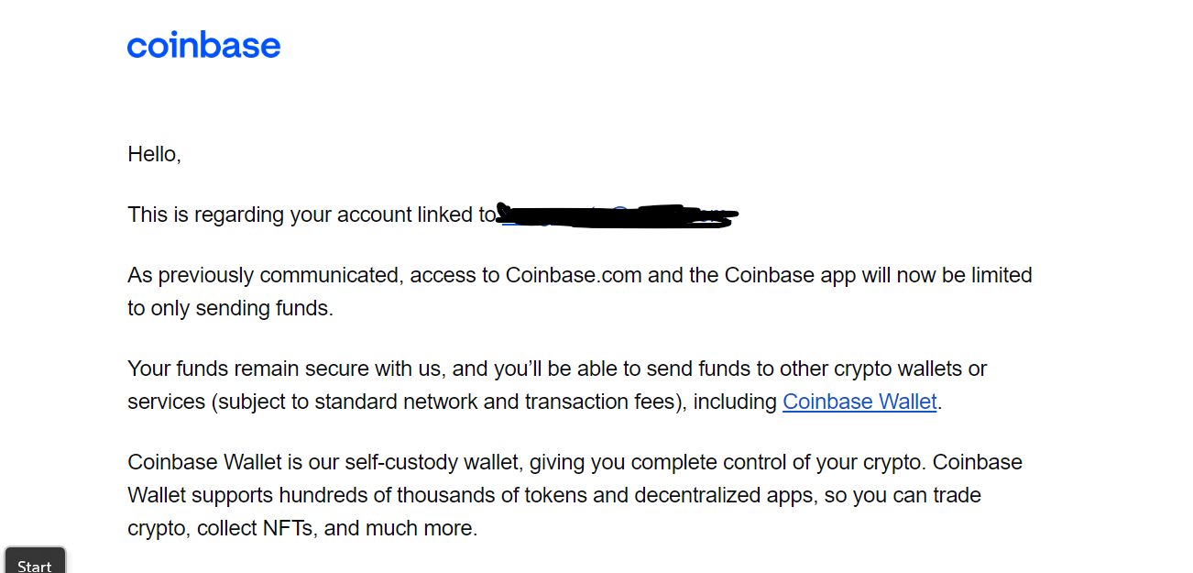Click the words "other crypto wallets or"

883,369
